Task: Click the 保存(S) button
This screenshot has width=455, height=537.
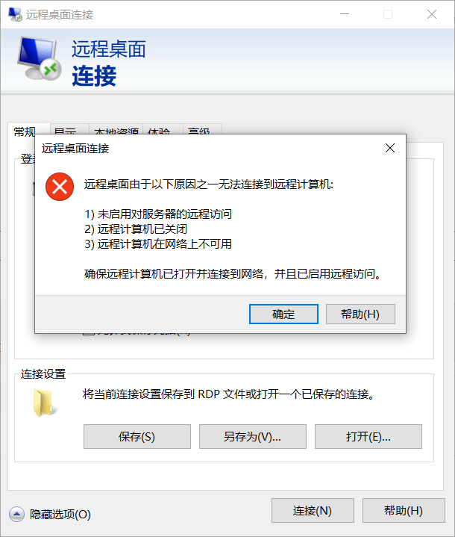Action: tap(136, 437)
